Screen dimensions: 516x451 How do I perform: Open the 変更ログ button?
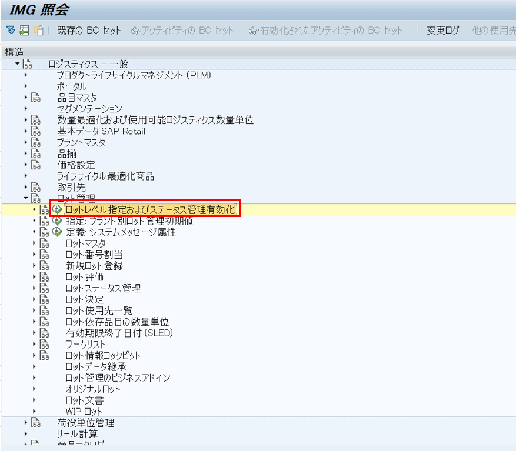pyautogui.click(x=442, y=31)
